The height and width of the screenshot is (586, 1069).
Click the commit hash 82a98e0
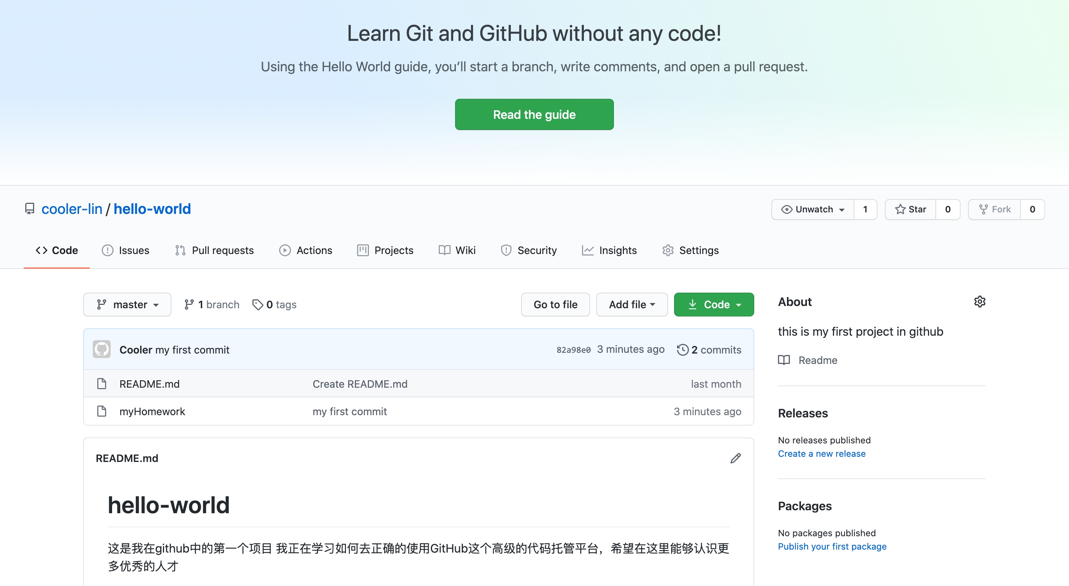[573, 350]
